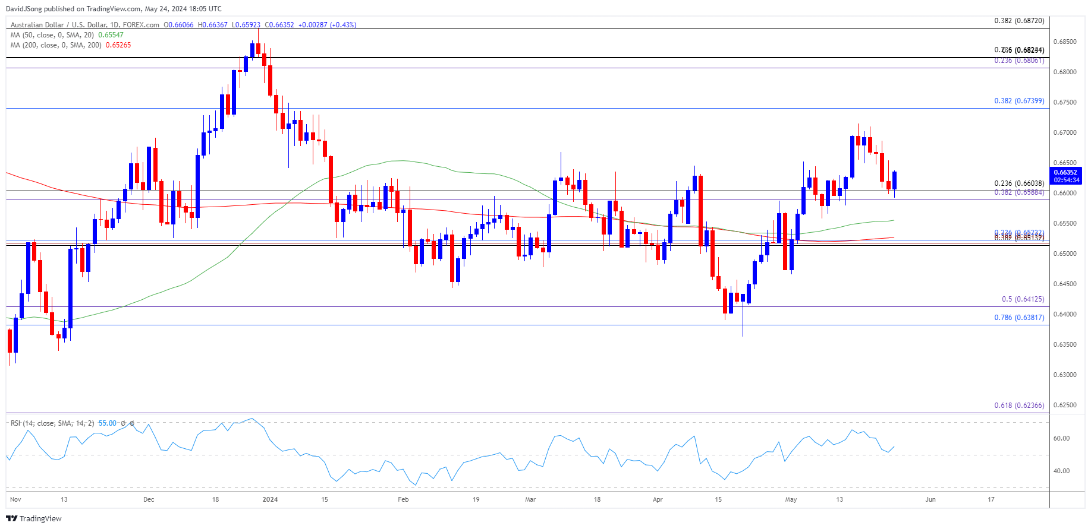Click the Apr date label on the time axis
This screenshot has width=1091, height=529.
(x=658, y=499)
